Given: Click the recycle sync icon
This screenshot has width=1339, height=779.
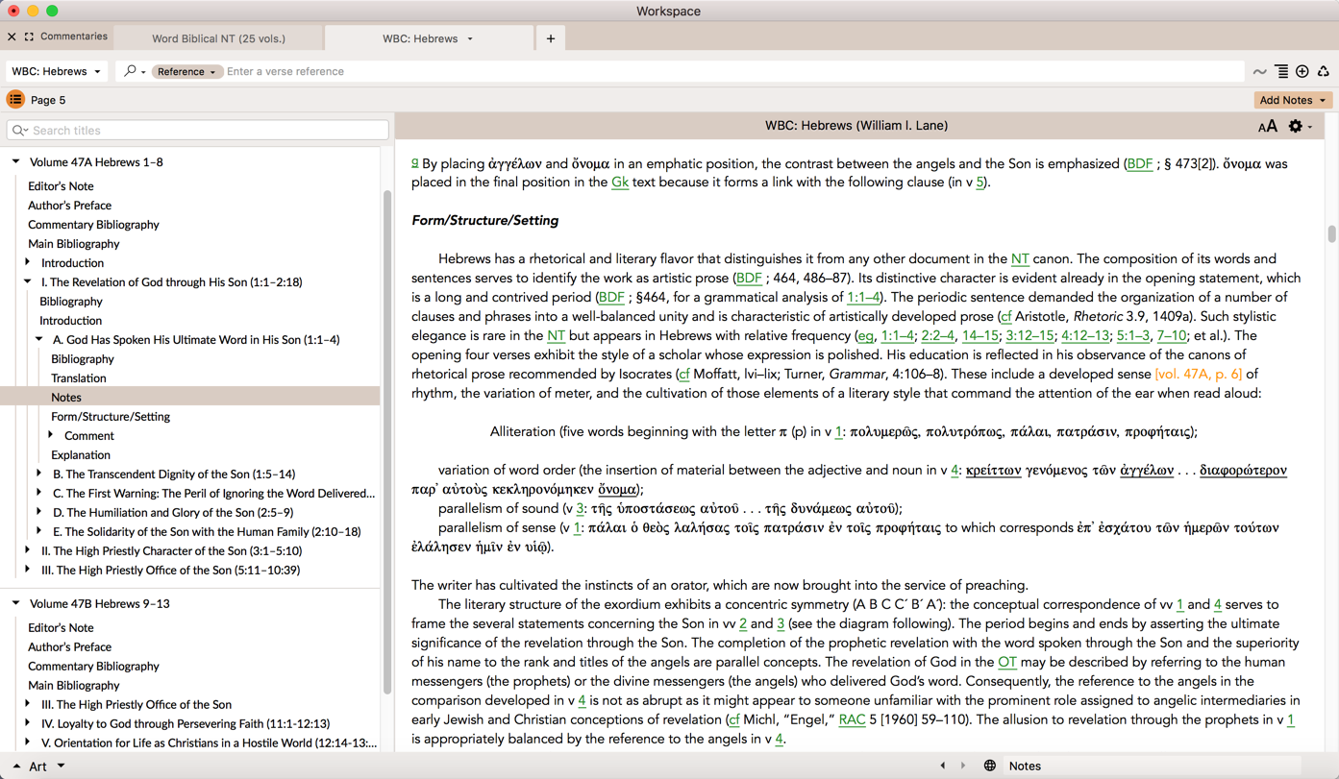Looking at the screenshot, I should coord(1324,72).
